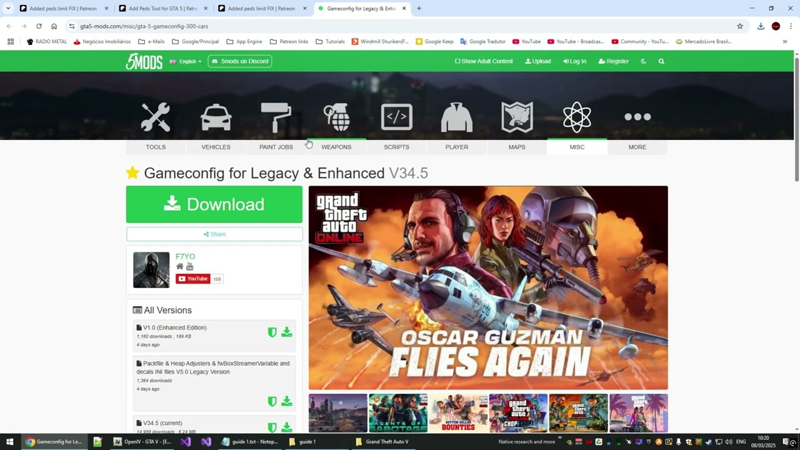The width and height of the screenshot is (800, 450).
Task: Expand the bookmarks bar overflow chevron
Action: 785,42
